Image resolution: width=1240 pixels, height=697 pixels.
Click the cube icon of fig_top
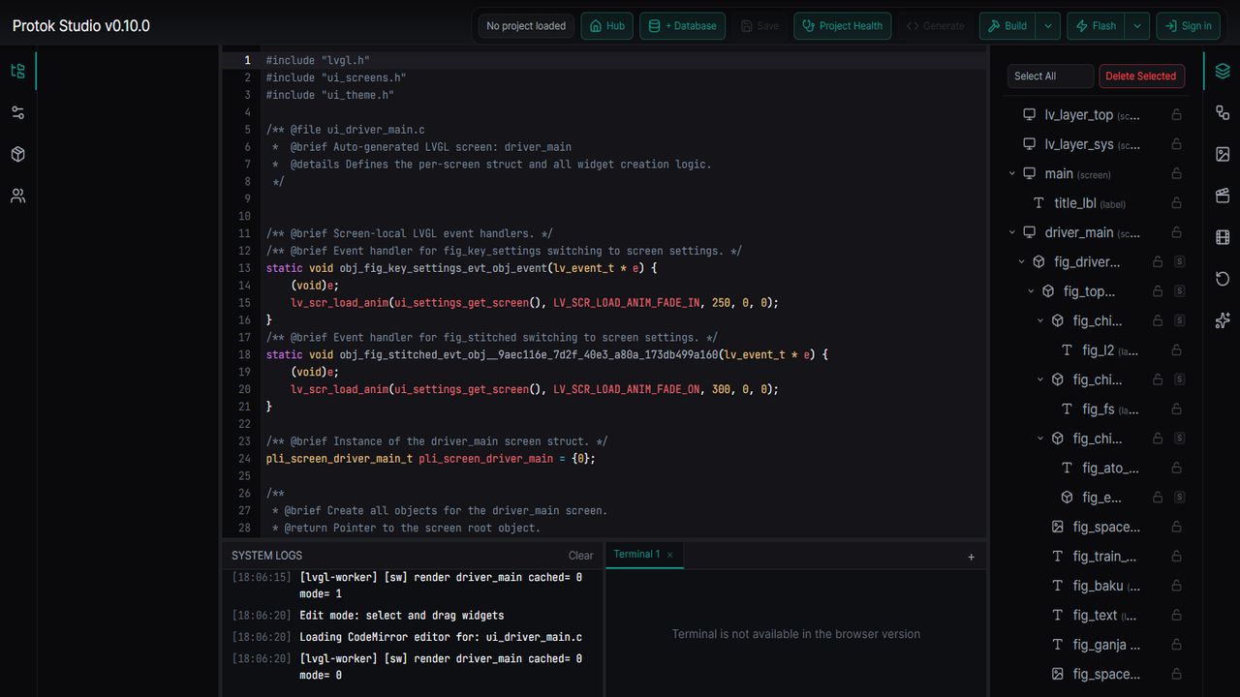[1048, 291]
